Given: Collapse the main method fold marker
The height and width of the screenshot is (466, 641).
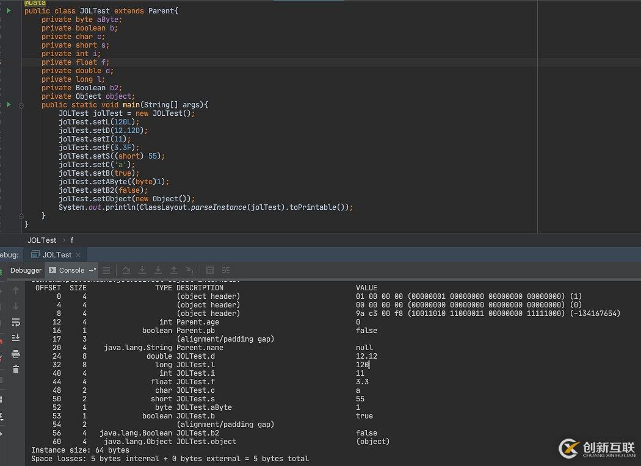Looking at the screenshot, I should pyautogui.click(x=21, y=105).
